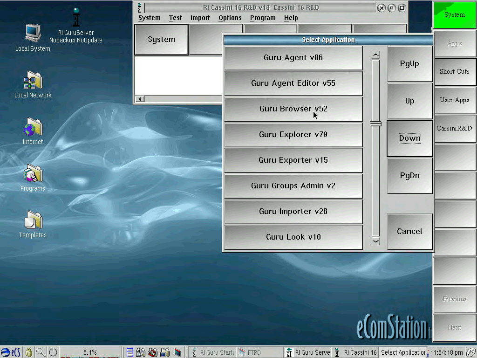This screenshot has width=477, height=358.
Task: Click scrollbar up arrow in Select Application
Action: 376,55
